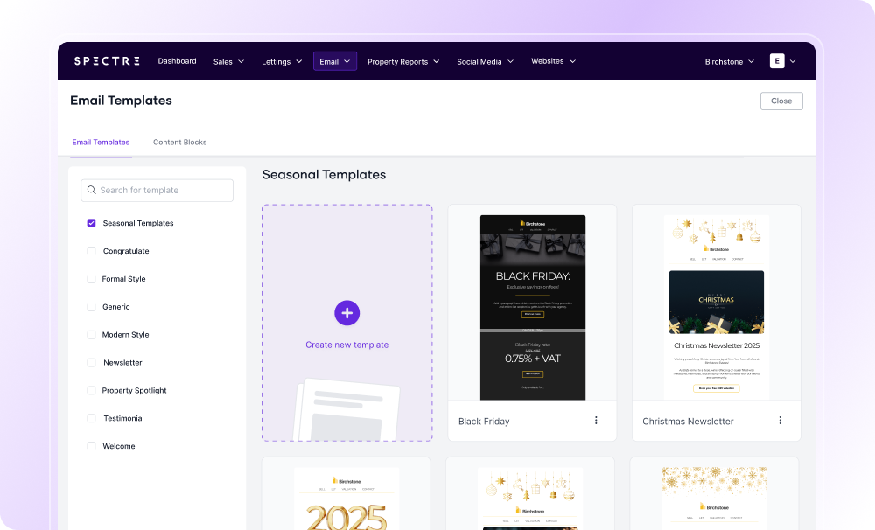Click the search magnifier icon
Viewport: 875px width, 530px height.
click(92, 191)
